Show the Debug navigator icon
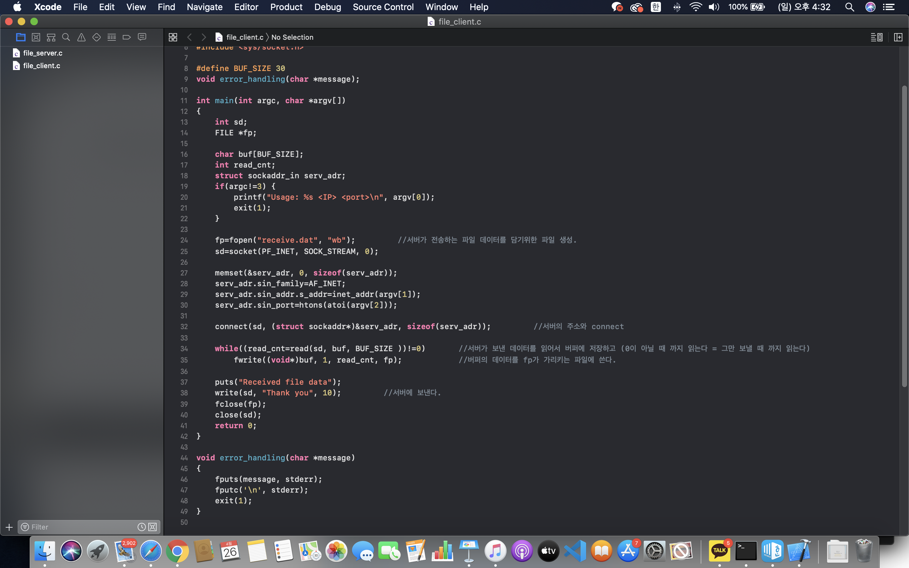The height and width of the screenshot is (568, 909). [x=111, y=37]
